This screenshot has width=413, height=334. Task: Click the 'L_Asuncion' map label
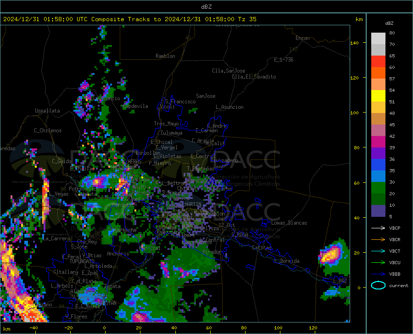point(229,107)
